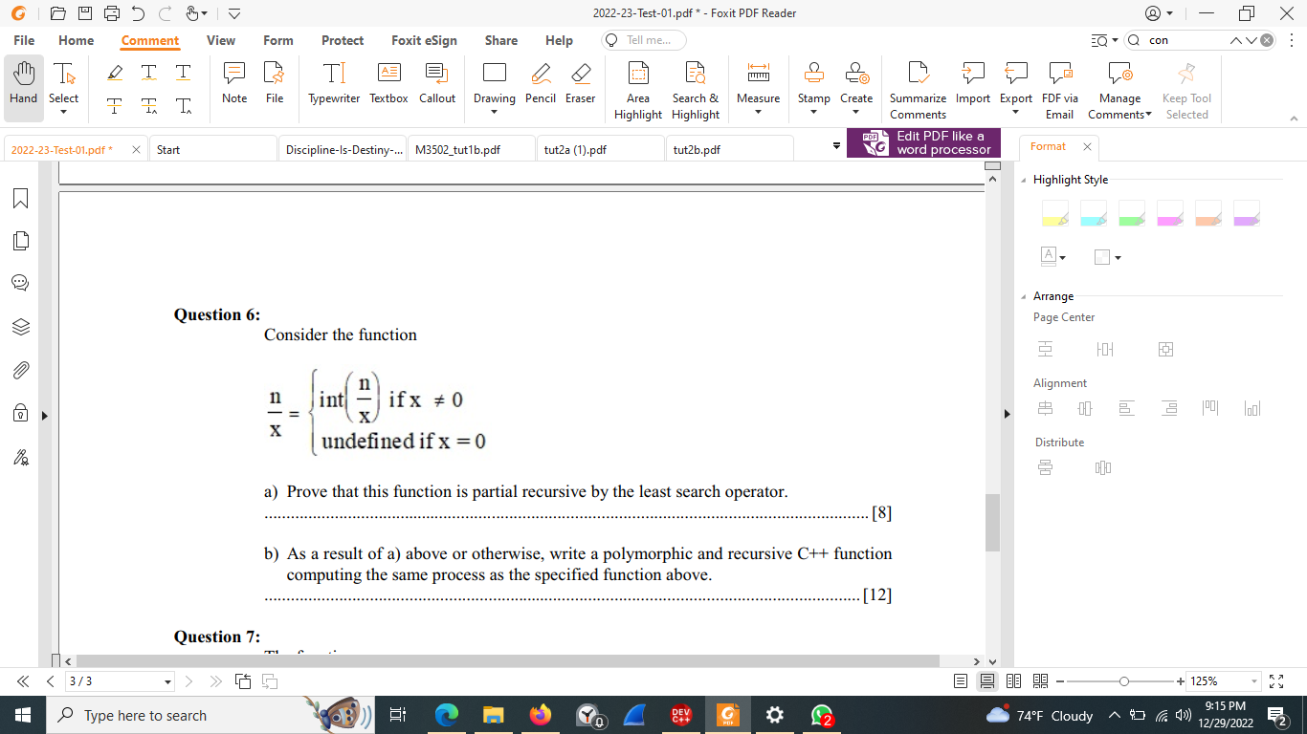This screenshot has width=1307, height=734.
Task: Open the Area Highlight tool
Action: [637, 84]
